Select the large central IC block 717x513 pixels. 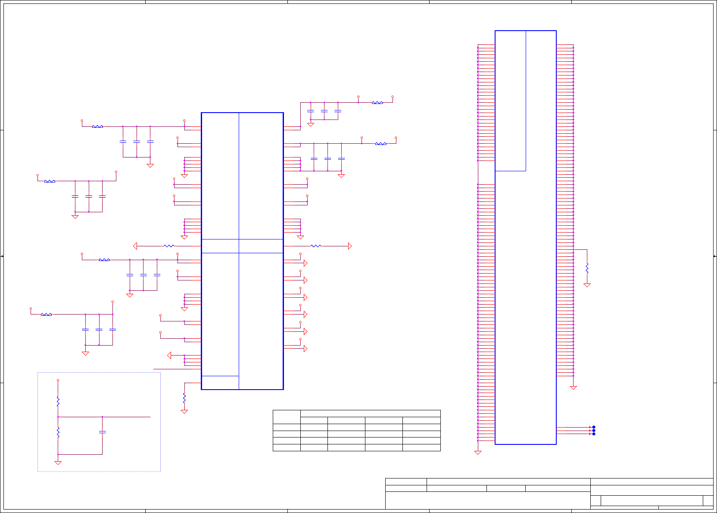(242, 251)
